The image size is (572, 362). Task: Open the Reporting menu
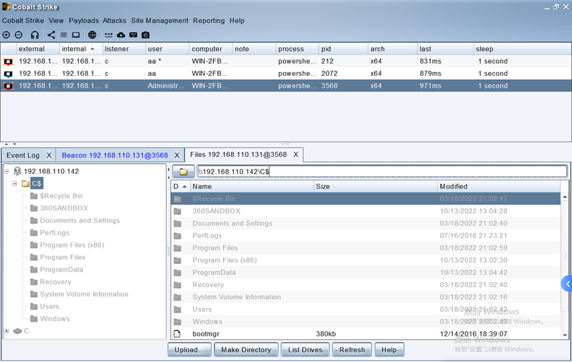tap(209, 21)
